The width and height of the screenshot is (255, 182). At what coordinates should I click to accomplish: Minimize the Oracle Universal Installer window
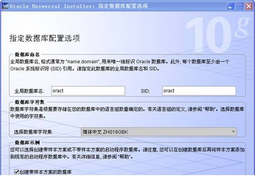point(230,6)
